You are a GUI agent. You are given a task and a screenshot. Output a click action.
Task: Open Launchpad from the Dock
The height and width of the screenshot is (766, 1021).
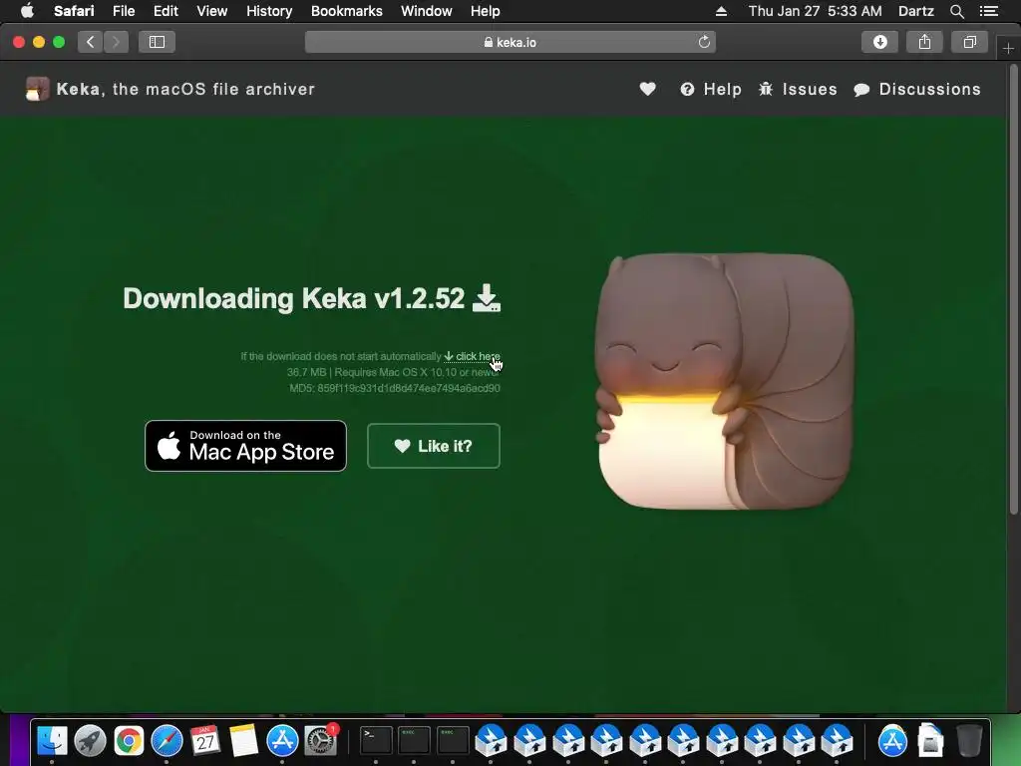(x=91, y=741)
